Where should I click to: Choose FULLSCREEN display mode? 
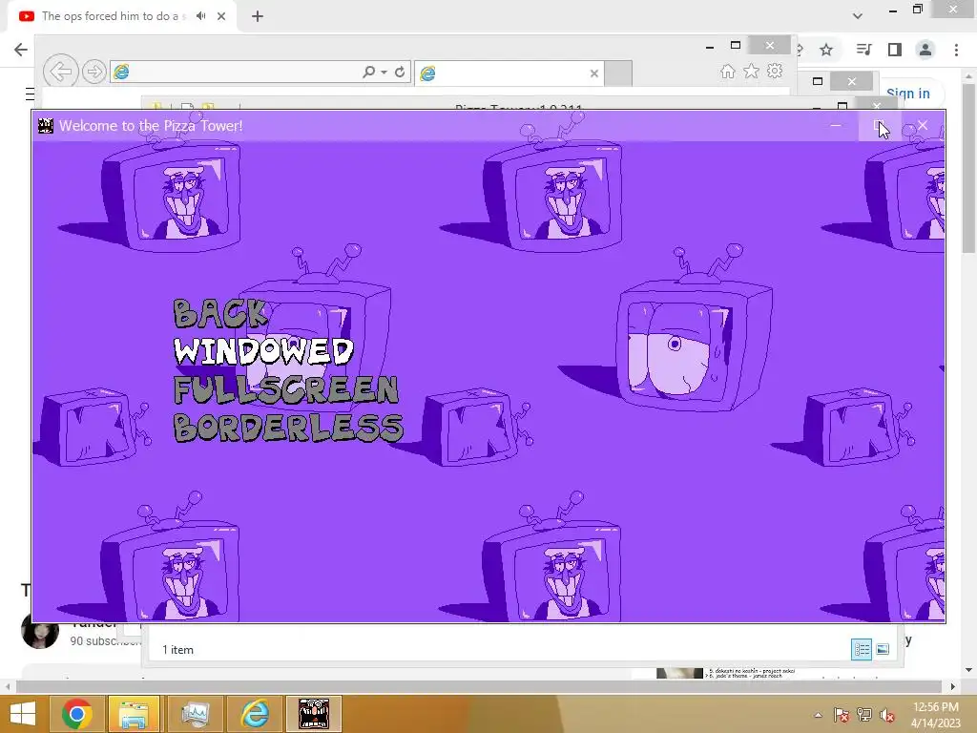[x=286, y=389]
